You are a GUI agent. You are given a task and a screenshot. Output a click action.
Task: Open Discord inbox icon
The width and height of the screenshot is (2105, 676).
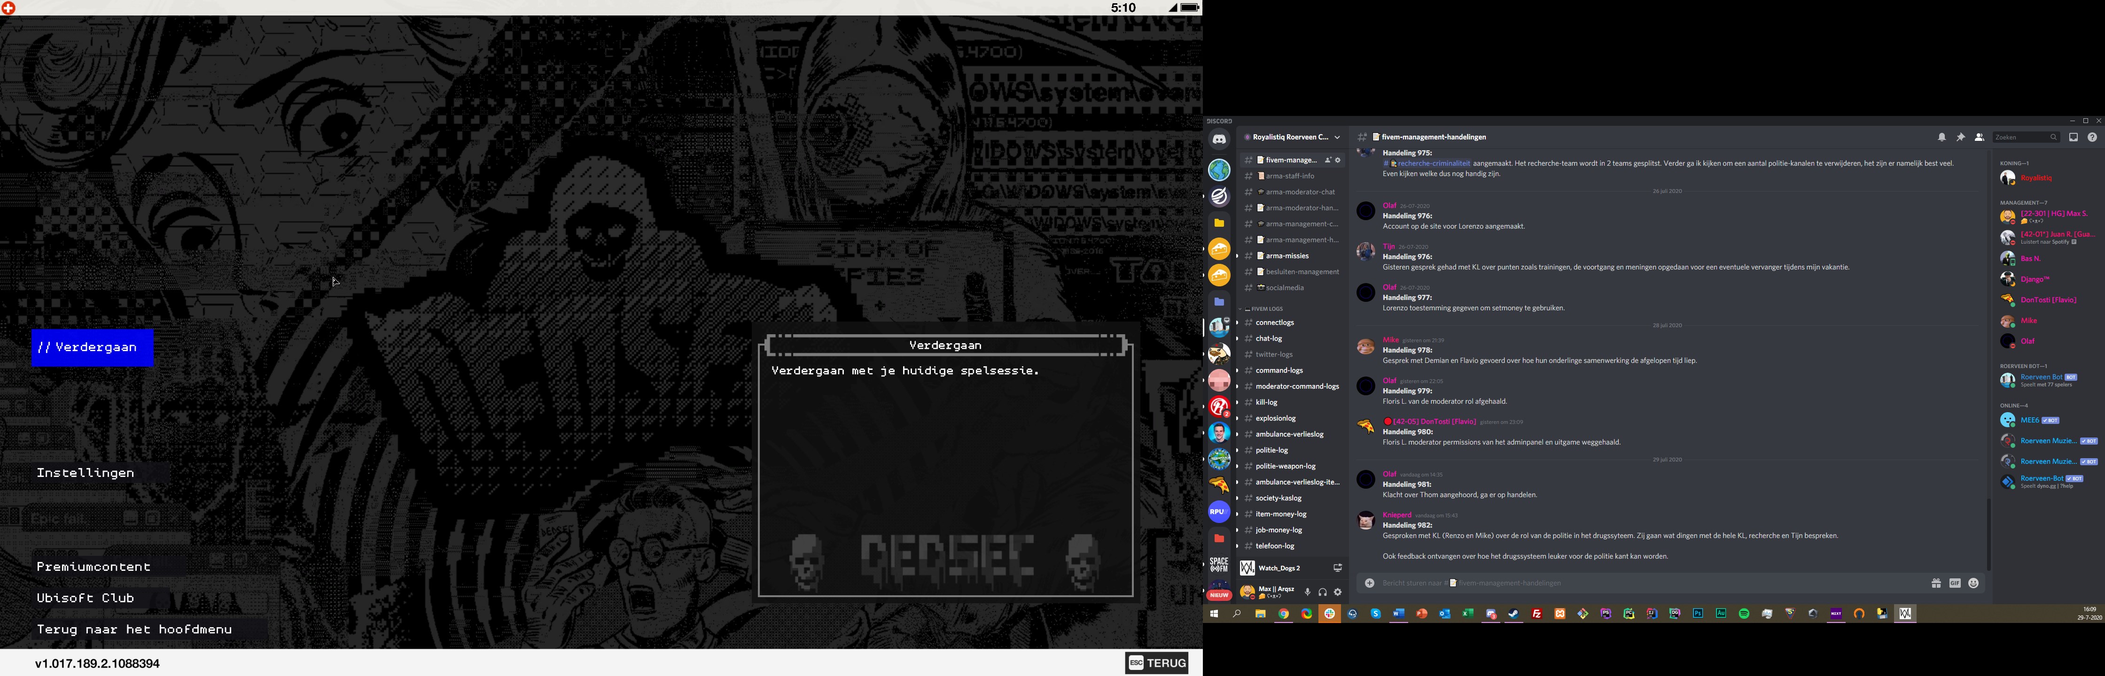click(2072, 137)
